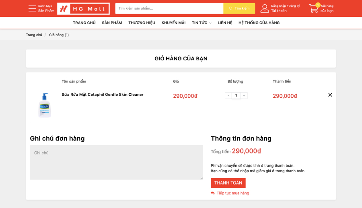The height and width of the screenshot is (208, 362).
Task: Focus the product search input field
Action: pyautogui.click(x=169, y=8)
